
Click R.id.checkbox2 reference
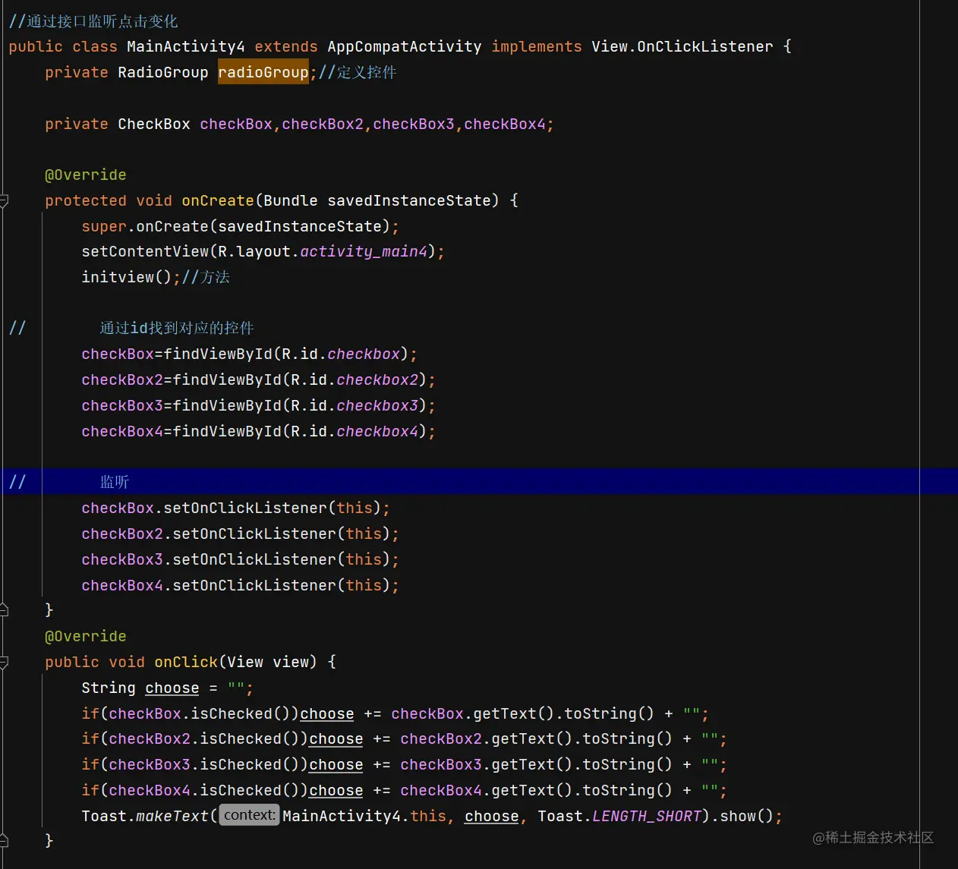(355, 379)
